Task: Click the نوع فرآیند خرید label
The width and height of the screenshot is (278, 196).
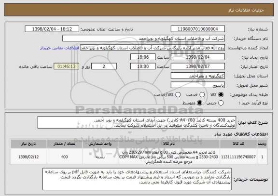Action: tap(253, 103)
